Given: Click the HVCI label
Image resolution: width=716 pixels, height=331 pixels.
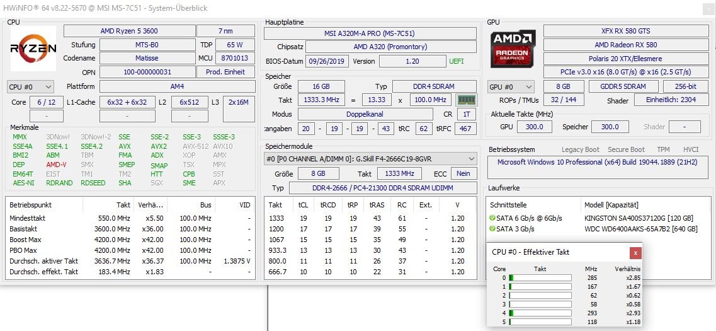Looking at the screenshot, I should click(691, 149).
